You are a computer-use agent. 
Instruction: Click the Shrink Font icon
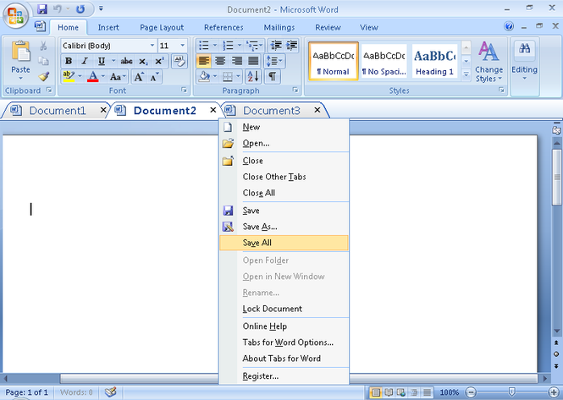coord(154,77)
